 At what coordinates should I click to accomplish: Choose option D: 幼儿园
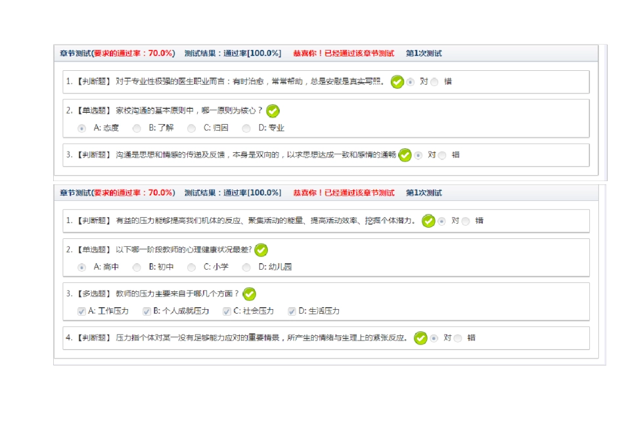coord(246,267)
